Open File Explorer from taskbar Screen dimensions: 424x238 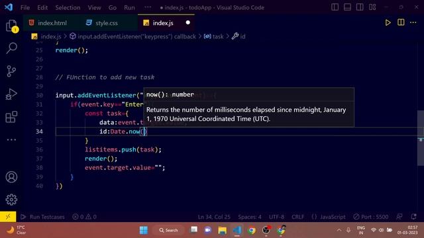tap(223, 230)
